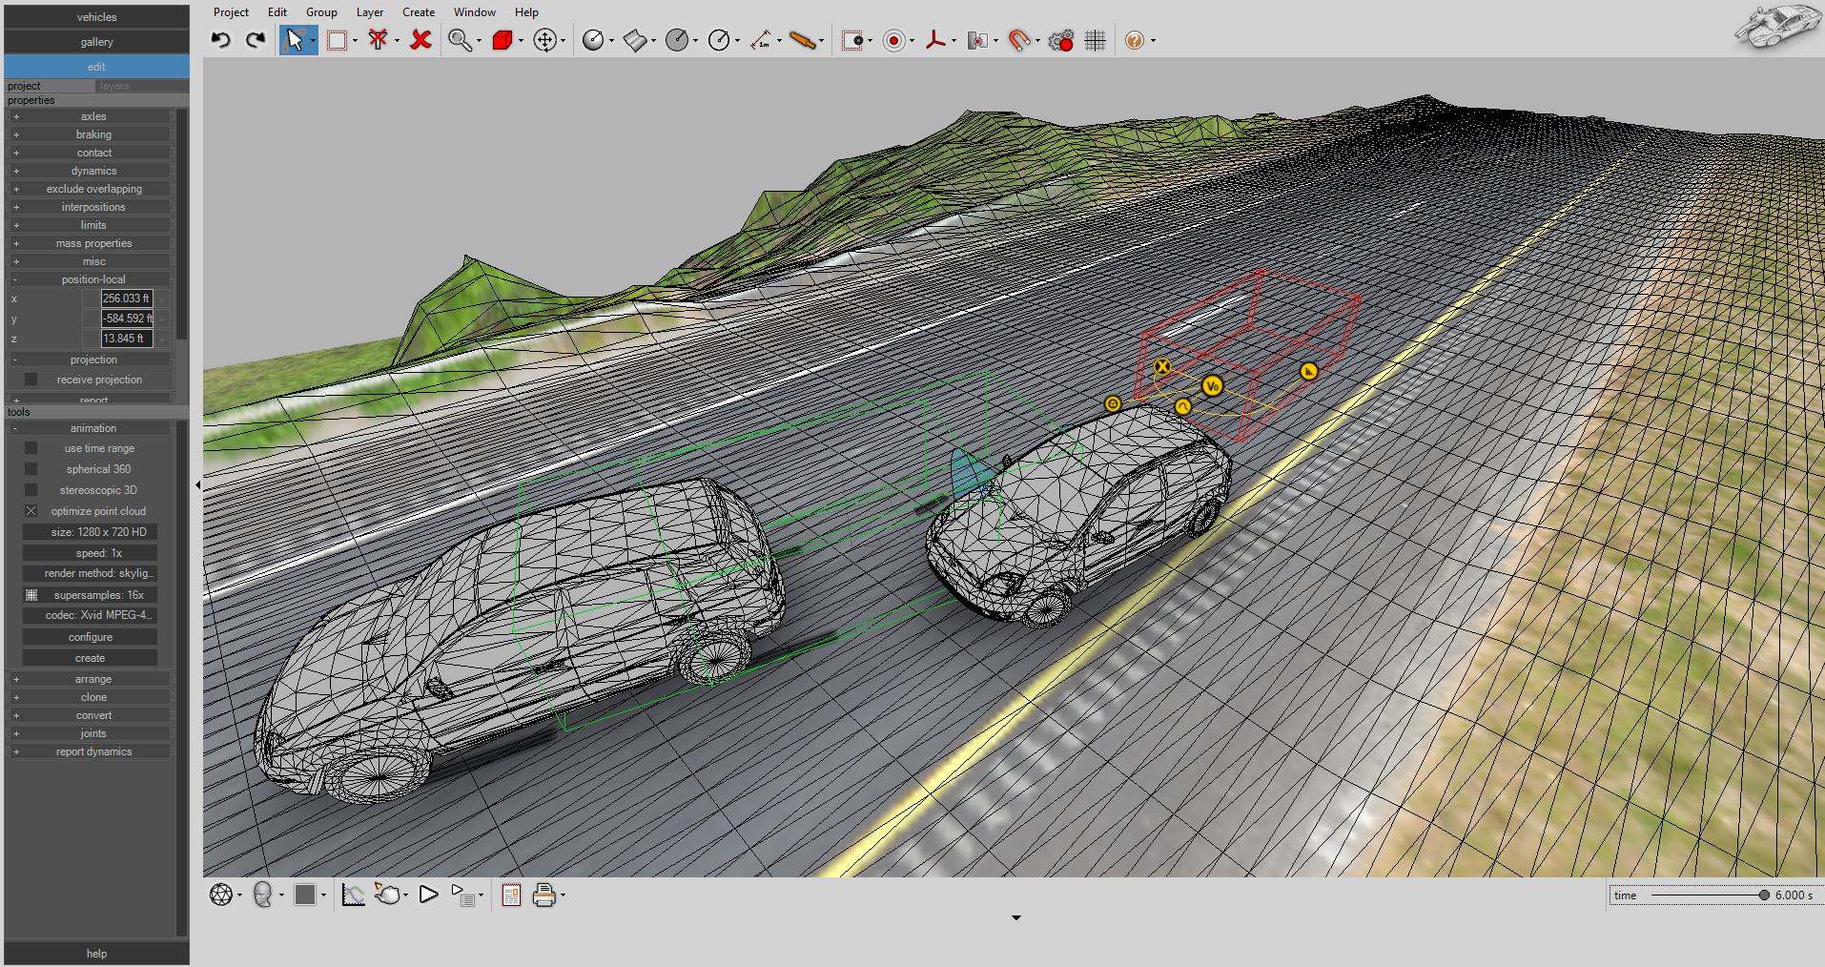Screen dimensions: 1825x967
Task: Click the red X delete icon
Action: coord(420,40)
